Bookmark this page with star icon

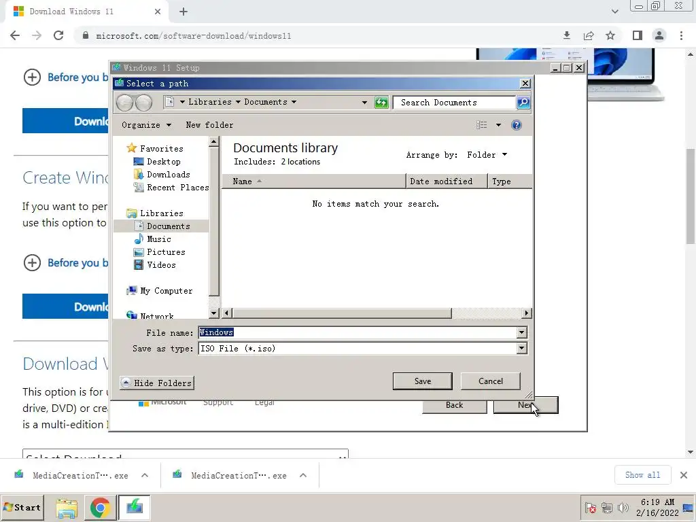tap(610, 35)
